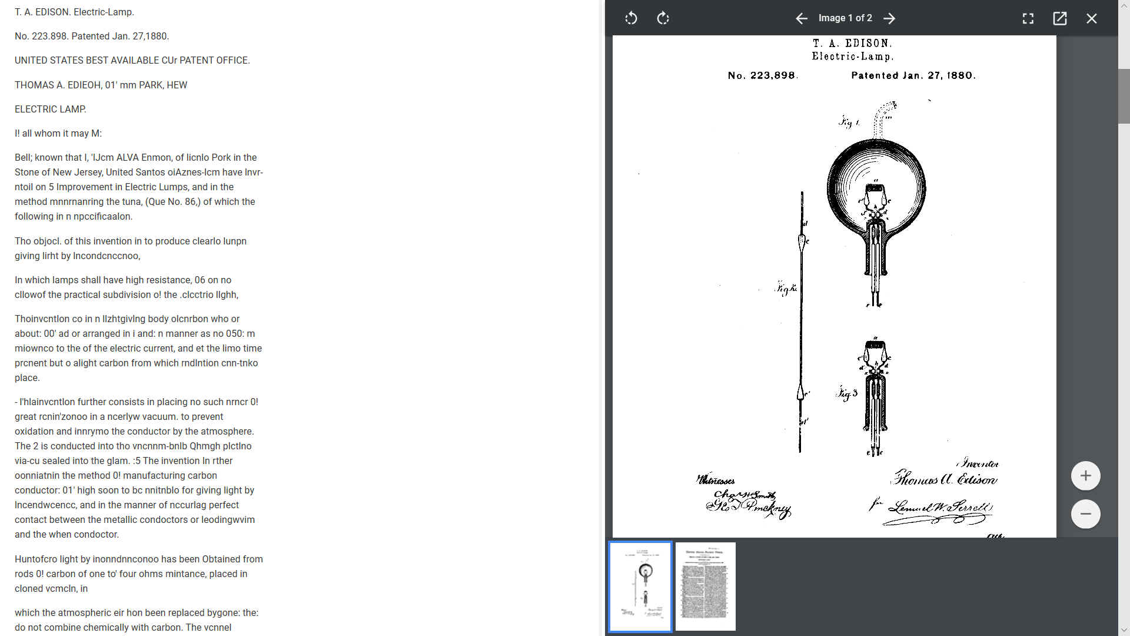Select the second thumbnail of the text page
This screenshot has height=636, width=1130.
pyautogui.click(x=706, y=587)
